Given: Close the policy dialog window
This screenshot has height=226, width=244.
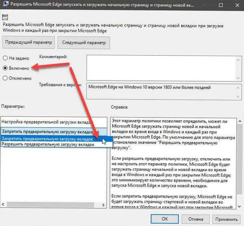Looking at the screenshot, I should point(237,5).
